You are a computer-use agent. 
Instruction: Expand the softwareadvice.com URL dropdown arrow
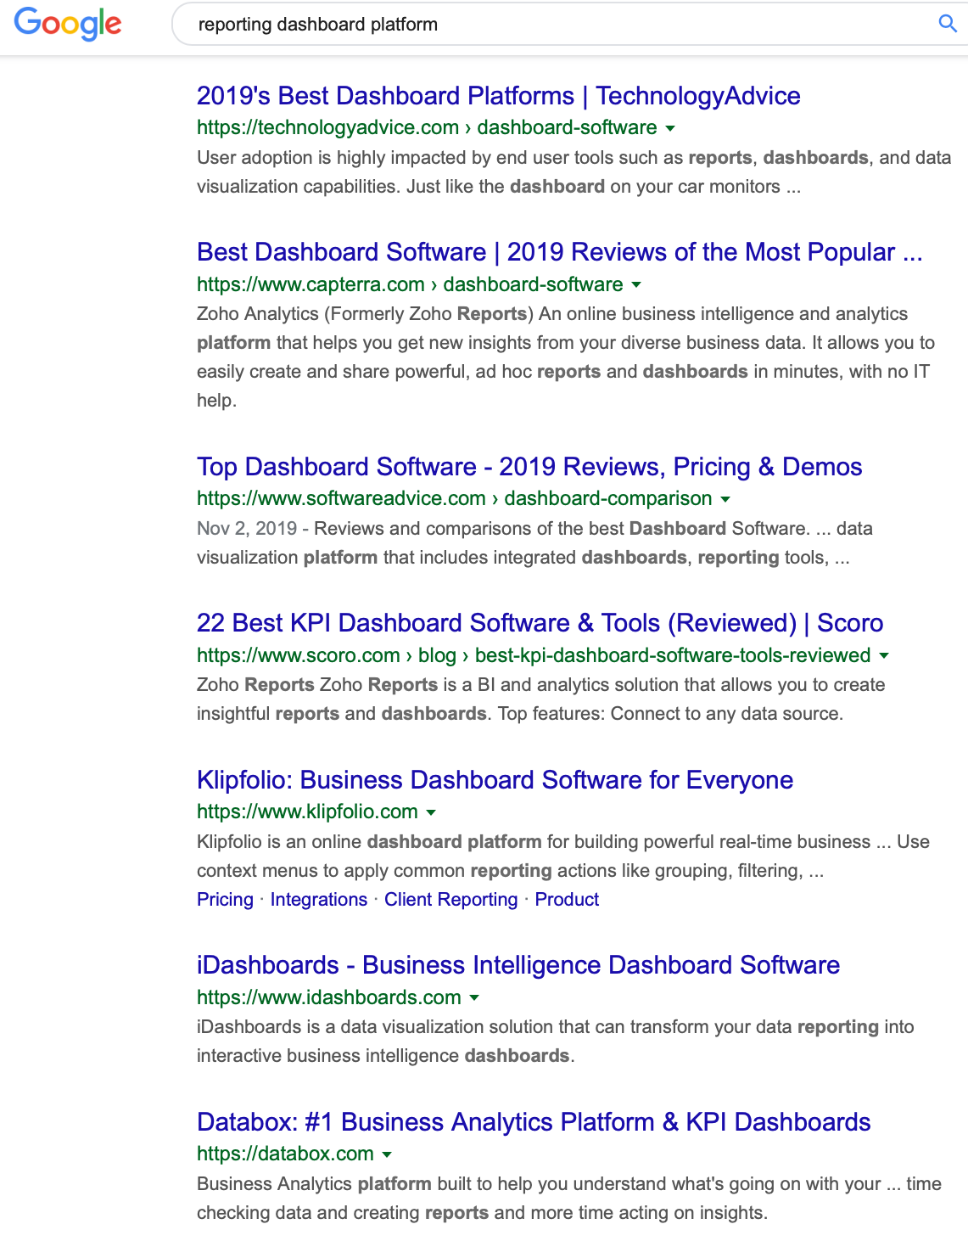coord(725,499)
